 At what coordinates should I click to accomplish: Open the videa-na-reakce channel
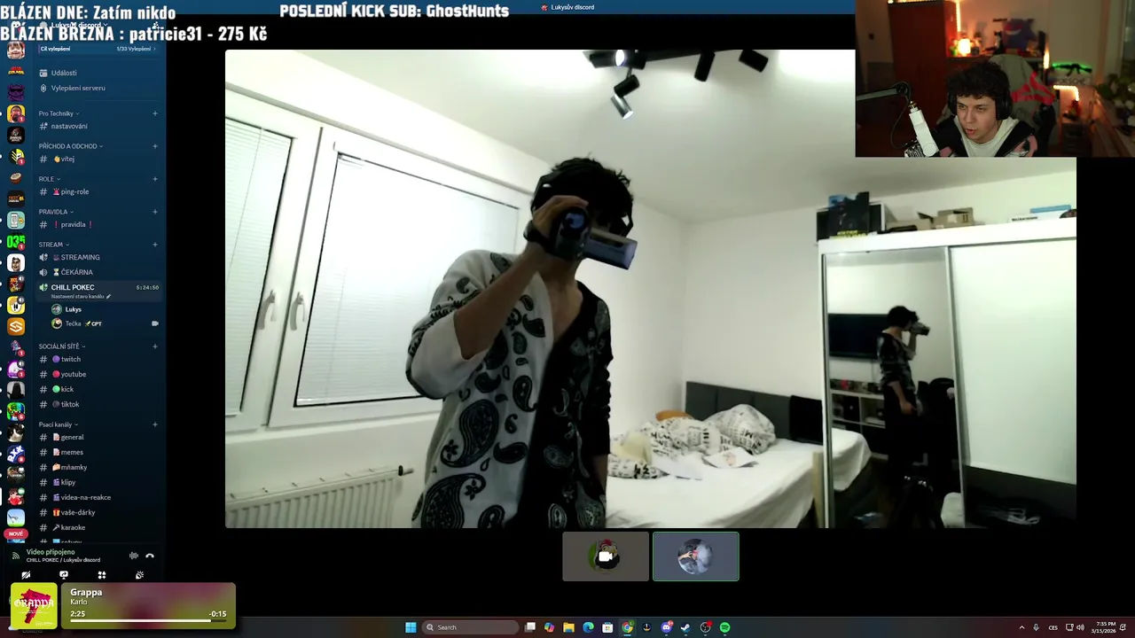tap(98, 497)
